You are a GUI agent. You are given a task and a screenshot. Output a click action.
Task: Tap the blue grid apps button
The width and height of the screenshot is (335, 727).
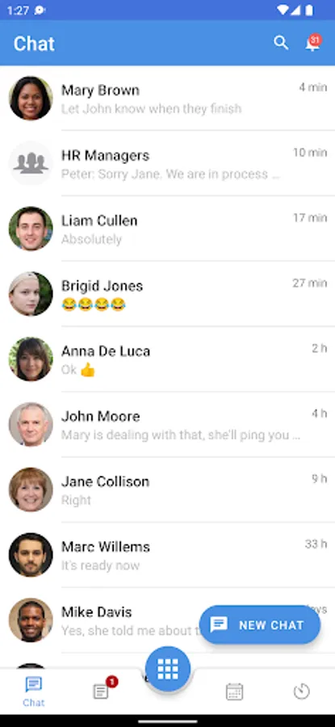168,669
